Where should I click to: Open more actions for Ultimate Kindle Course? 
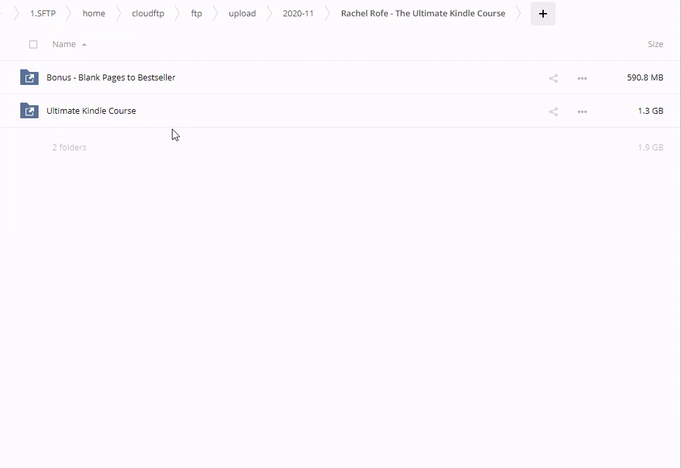[x=582, y=111]
